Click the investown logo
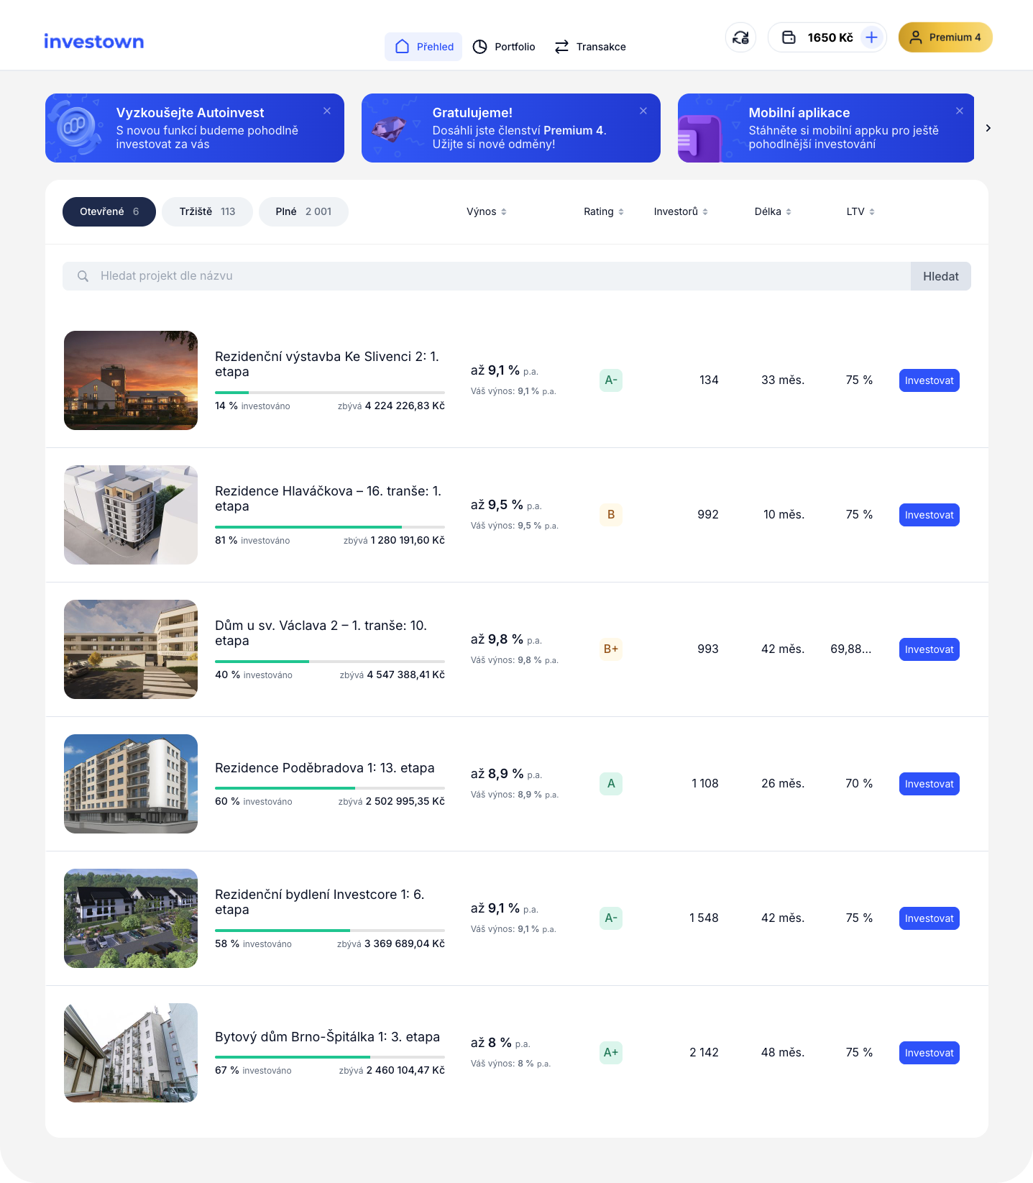Viewport: 1033px width, 1183px height. pyautogui.click(x=93, y=42)
